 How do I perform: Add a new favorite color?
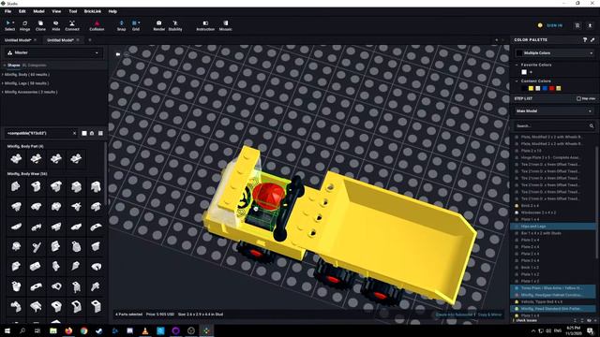pyautogui.click(x=531, y=72)
